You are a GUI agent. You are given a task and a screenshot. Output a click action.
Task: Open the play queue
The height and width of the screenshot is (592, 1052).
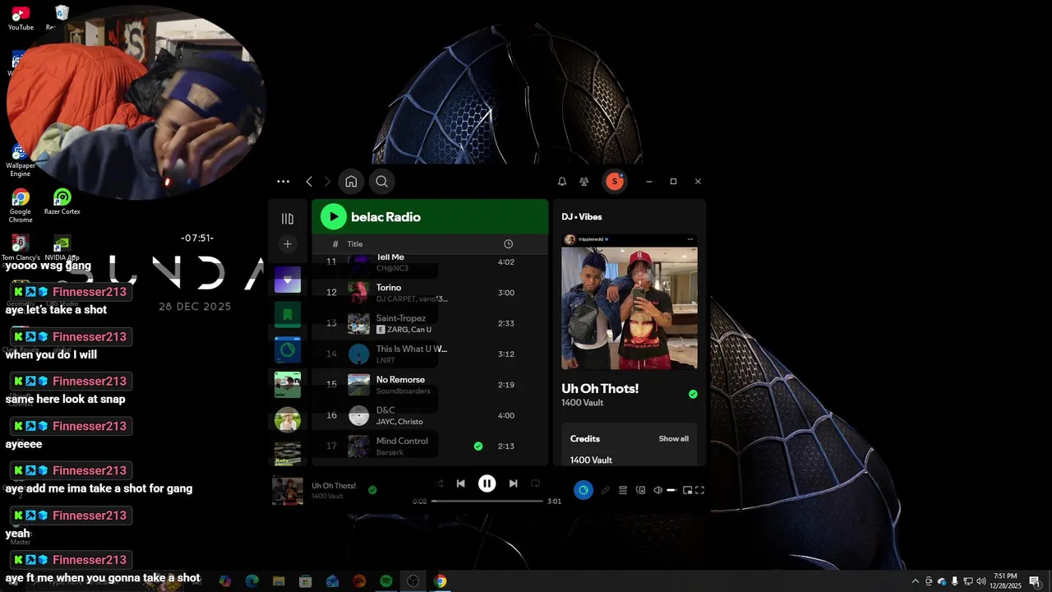point(623,490)
